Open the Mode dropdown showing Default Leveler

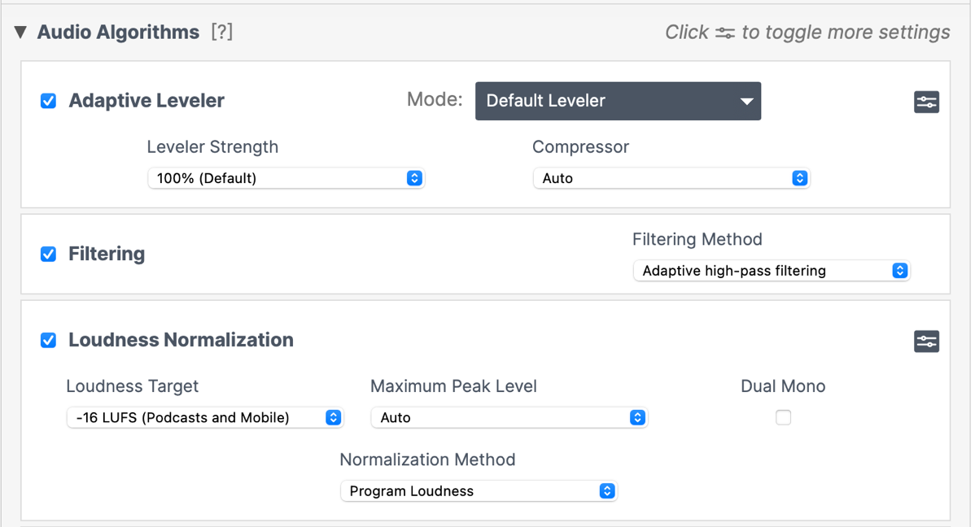click(x=618, y=101)
